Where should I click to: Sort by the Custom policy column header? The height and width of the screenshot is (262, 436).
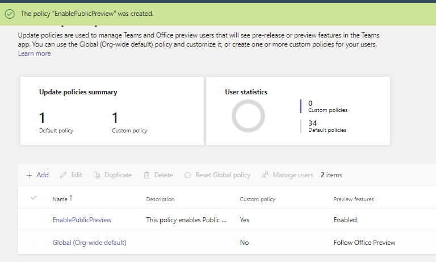click(258, 199)
